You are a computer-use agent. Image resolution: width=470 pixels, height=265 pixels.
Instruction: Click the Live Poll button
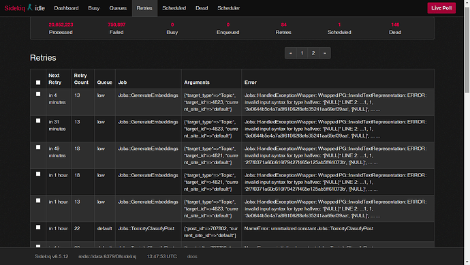[441, 8]
